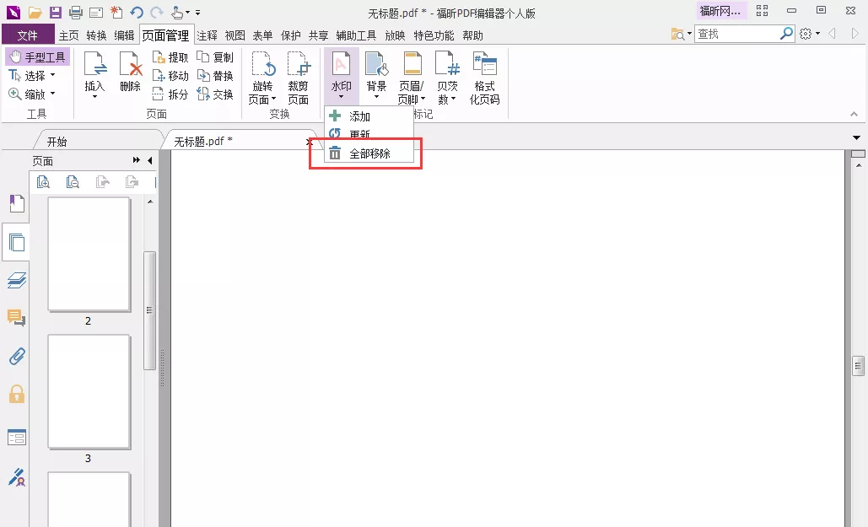Switch to the 注释 ribbon tab
This screenshot has height=527, width=868.
207,35
